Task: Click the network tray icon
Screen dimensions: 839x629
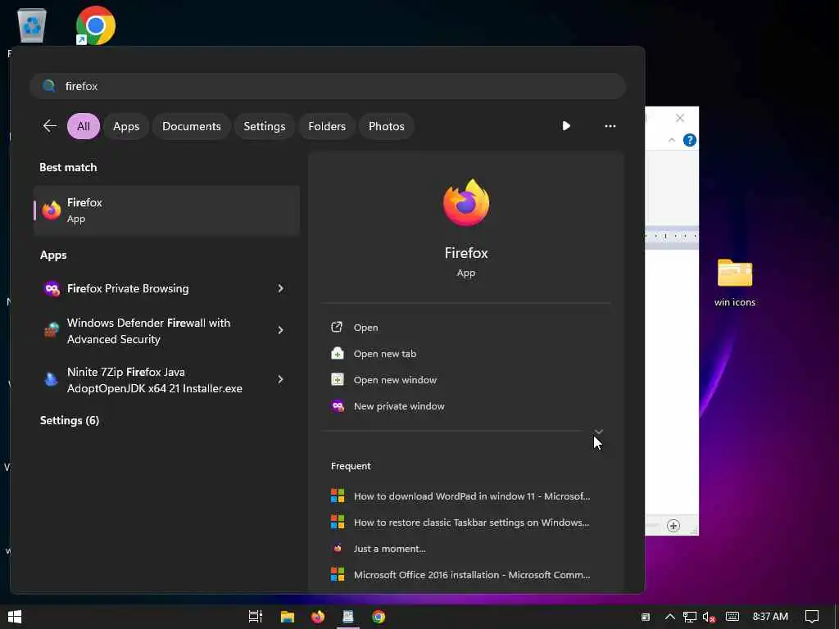Action: 690,617
